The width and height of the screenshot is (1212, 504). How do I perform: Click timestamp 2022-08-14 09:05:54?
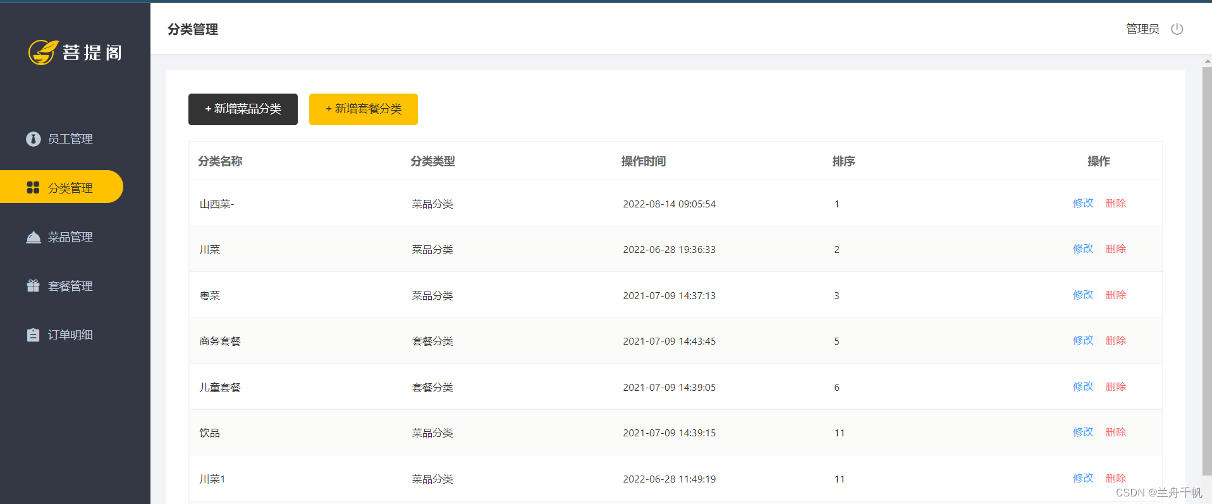click(x=670, y=204)
